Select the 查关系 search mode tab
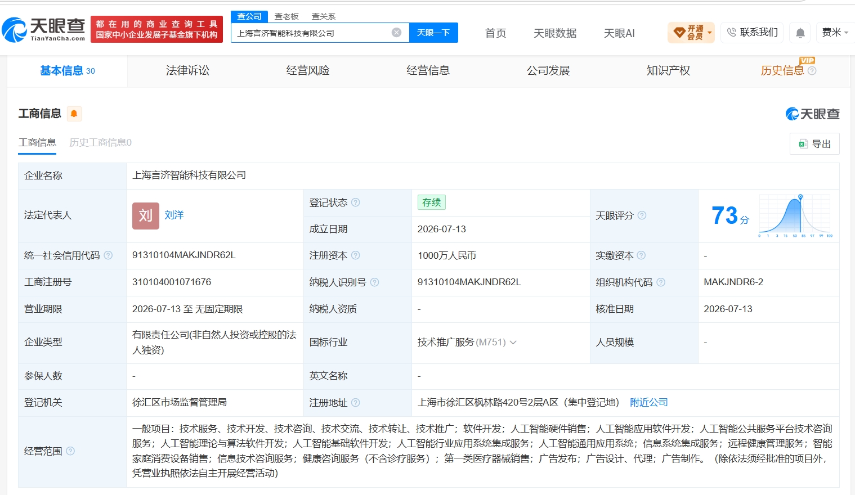855x495 pixels. pyautogui.click(x=324, y=16)
